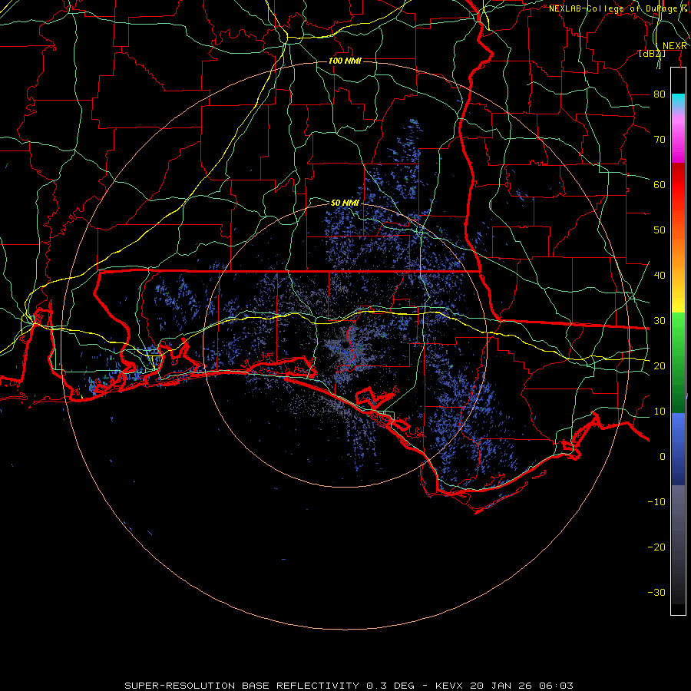Click the 100 NMI range ring label

[x=345, y=61]
